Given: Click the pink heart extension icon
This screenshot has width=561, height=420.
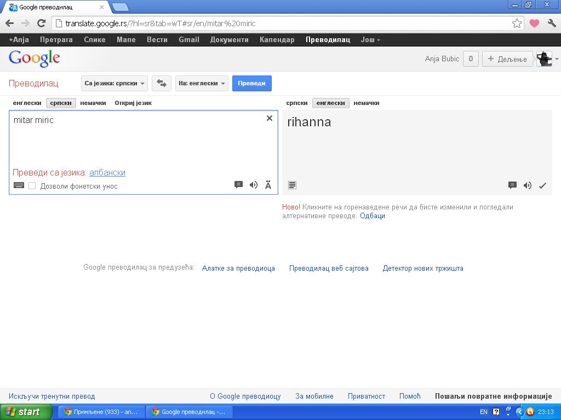Looking at the screenshot, I should (x=534, y=24).
